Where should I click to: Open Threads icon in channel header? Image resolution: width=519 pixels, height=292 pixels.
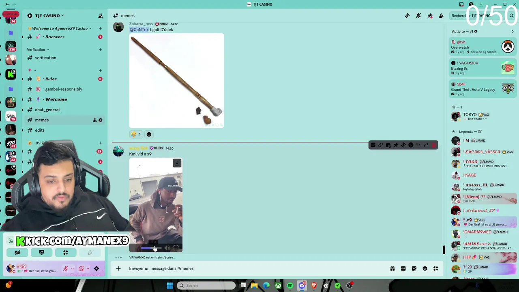tap(407, 16)
